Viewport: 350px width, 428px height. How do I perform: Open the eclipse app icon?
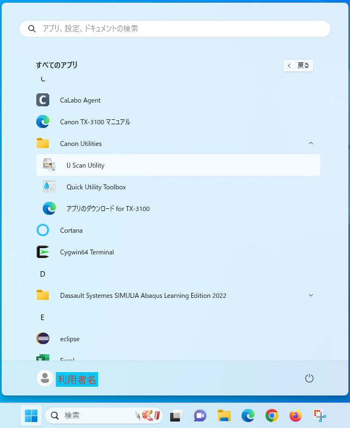click(43, 338)
